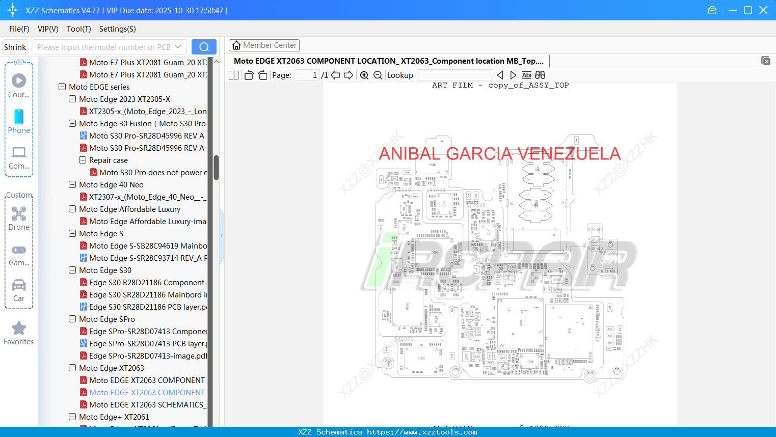Collapse the Moto EDGE series folder
This screenshot has height=437, width=776.
62,87
